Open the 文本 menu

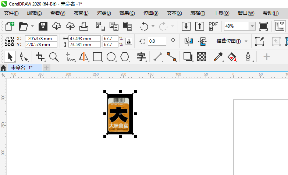[174, 13]
